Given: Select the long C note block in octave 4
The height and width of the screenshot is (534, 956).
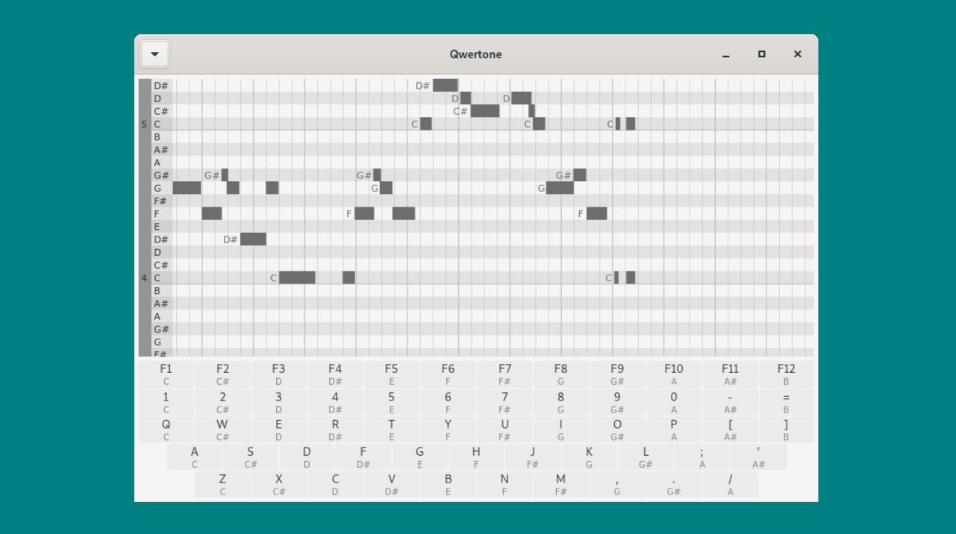Looking at the screenshot, I should click(x=297, y=277).
